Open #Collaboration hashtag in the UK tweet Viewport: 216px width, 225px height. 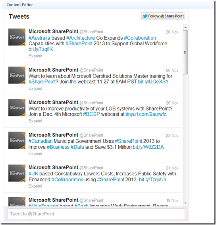point(67,180)
